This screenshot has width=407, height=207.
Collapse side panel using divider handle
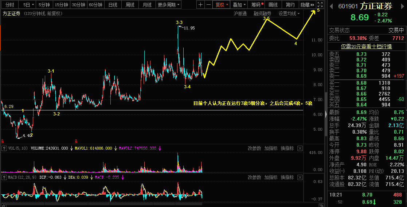[x=326, y=114]
